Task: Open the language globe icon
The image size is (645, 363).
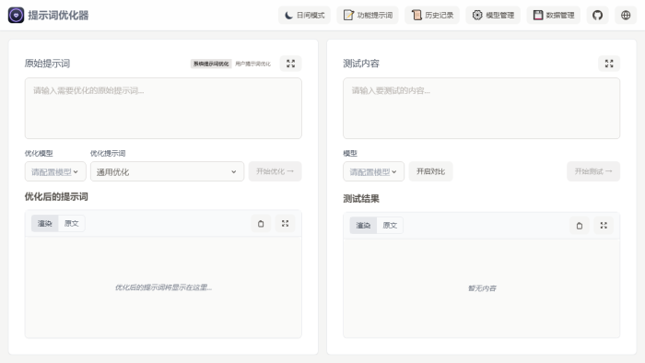Action: pyautogui.click(x=626, y=16)
